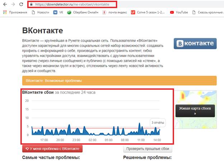This screenshot has width=224, height=163.
Task: Click the orange Возможные проблемы banner
Action: click(x=120, y=81)
